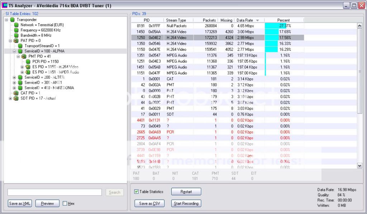The width and height of the screenshot is (367, 214).
Task: Click the video stream icon of ES PID = 1150
Action: point(28,67)
